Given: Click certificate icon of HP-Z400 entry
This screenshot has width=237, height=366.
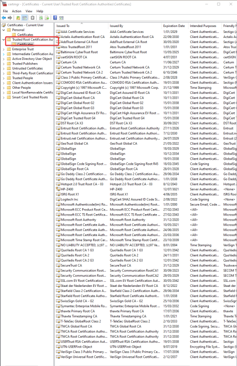Looking at the screenshot, I should pyautogui.click(x=58, y=189).
